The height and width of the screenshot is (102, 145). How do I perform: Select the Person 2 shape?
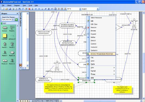(12, 45)
